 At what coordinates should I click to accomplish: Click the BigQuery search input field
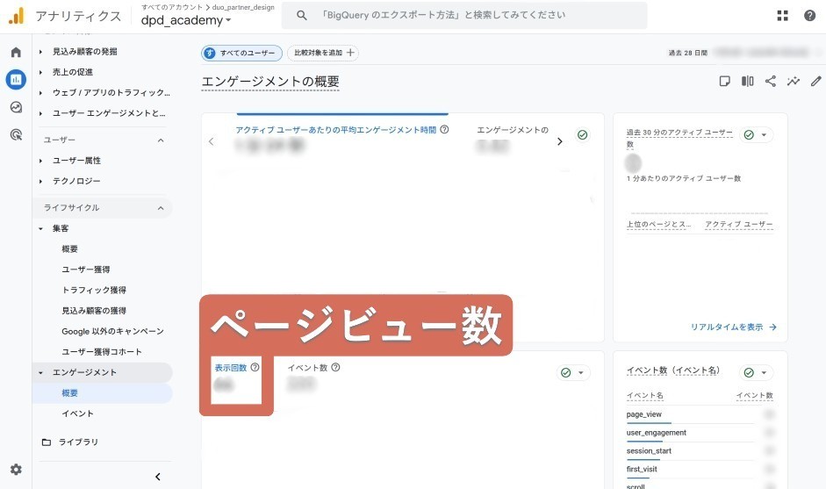click(474, 16)
